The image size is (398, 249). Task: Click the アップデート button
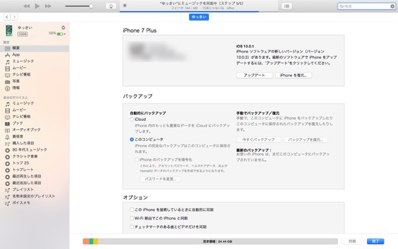pos(254,75)
